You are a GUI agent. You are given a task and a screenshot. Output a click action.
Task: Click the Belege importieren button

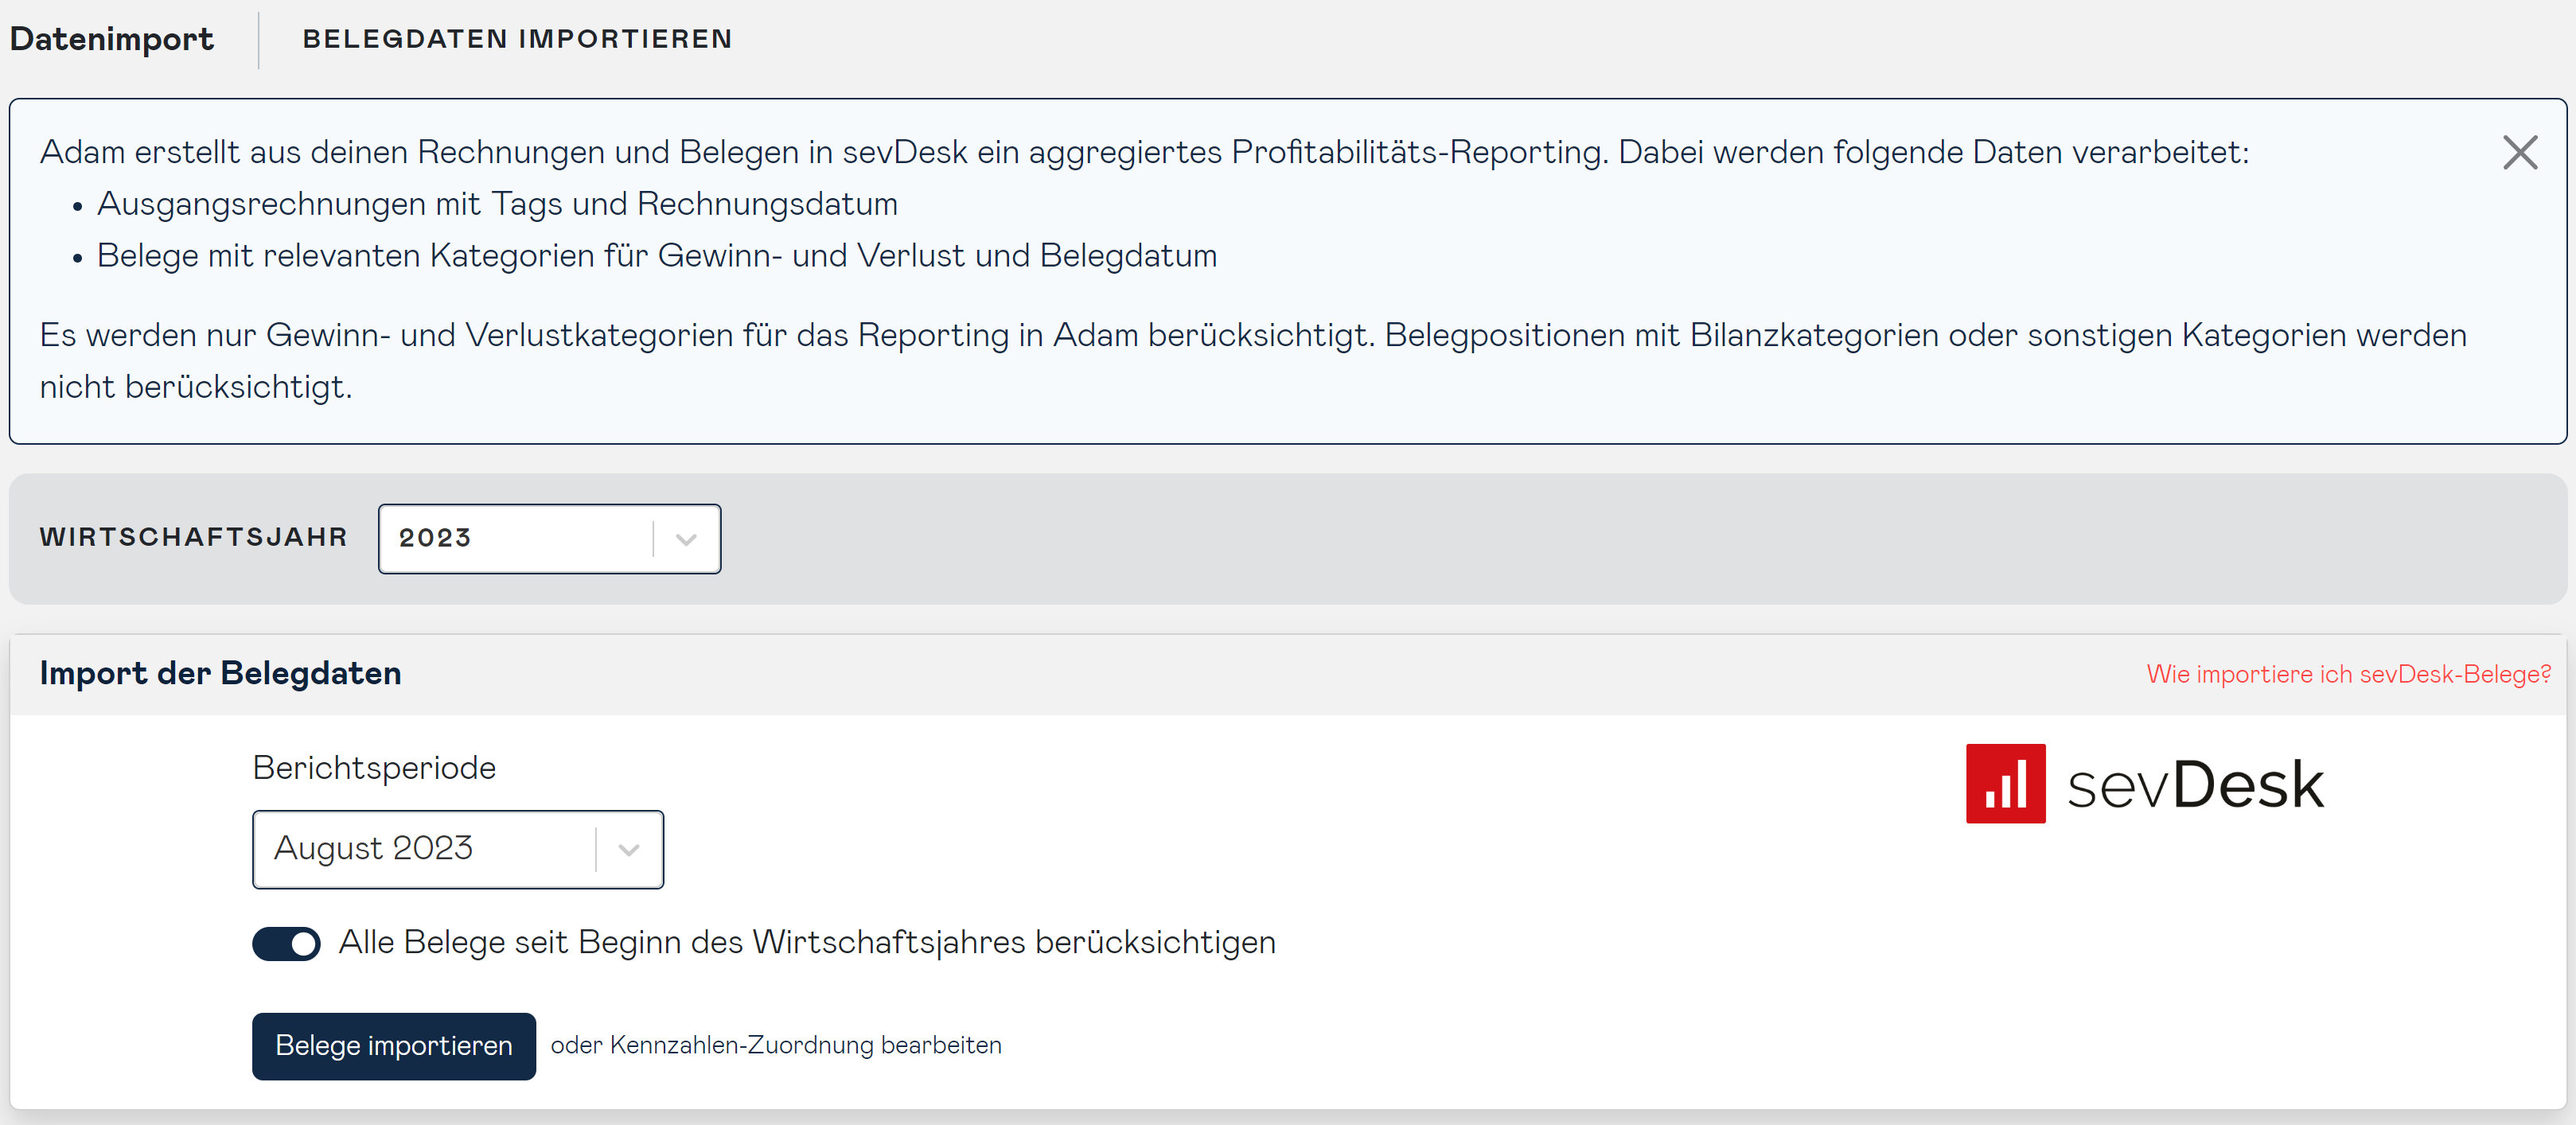394,1045
